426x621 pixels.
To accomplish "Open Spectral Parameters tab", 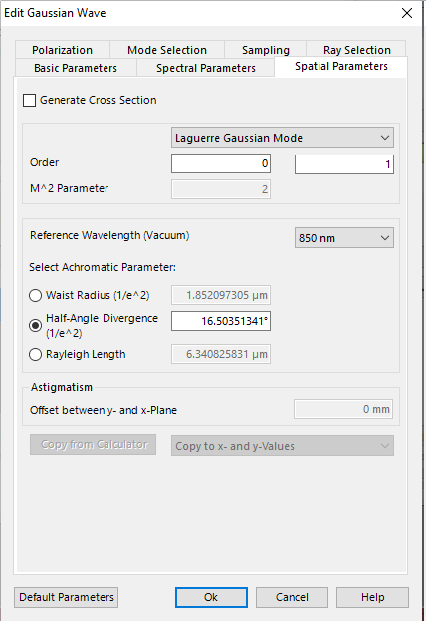I will (x=206, y=68).
